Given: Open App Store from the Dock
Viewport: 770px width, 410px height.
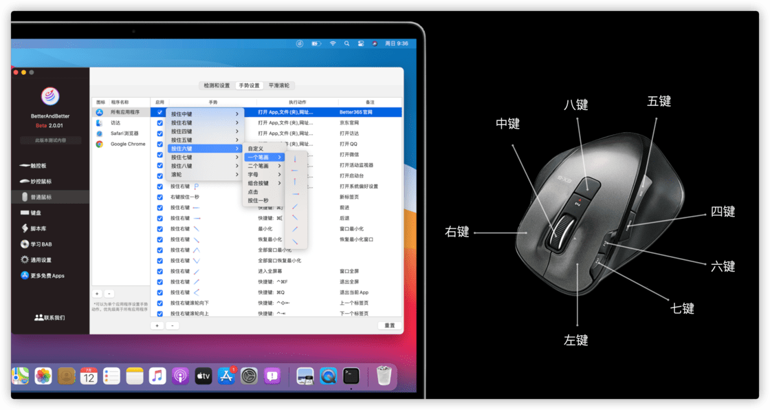Looking at the screenshot, I should tap(226, 376).
